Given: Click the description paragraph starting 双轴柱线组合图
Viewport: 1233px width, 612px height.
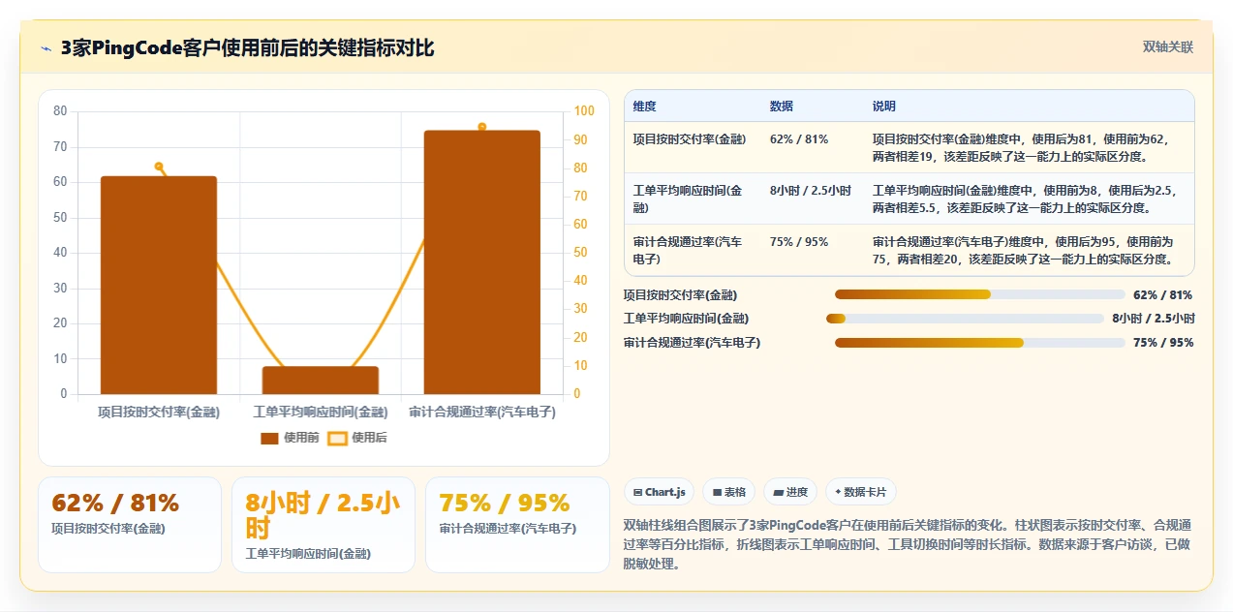Looking at the screenshot, I should pyautogui.click(x=909, y=544).
